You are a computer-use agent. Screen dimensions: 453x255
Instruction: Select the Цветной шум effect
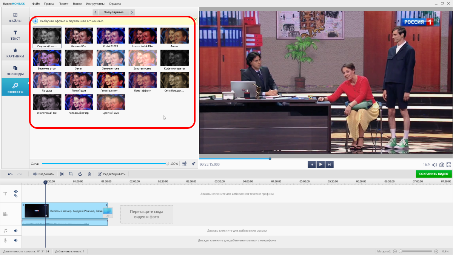pos(111,104)
